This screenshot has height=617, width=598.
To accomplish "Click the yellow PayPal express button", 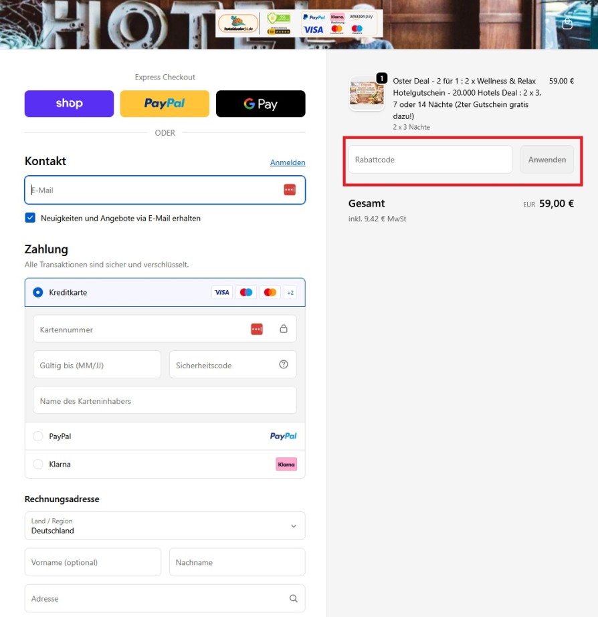I will (x=165, y=104).
